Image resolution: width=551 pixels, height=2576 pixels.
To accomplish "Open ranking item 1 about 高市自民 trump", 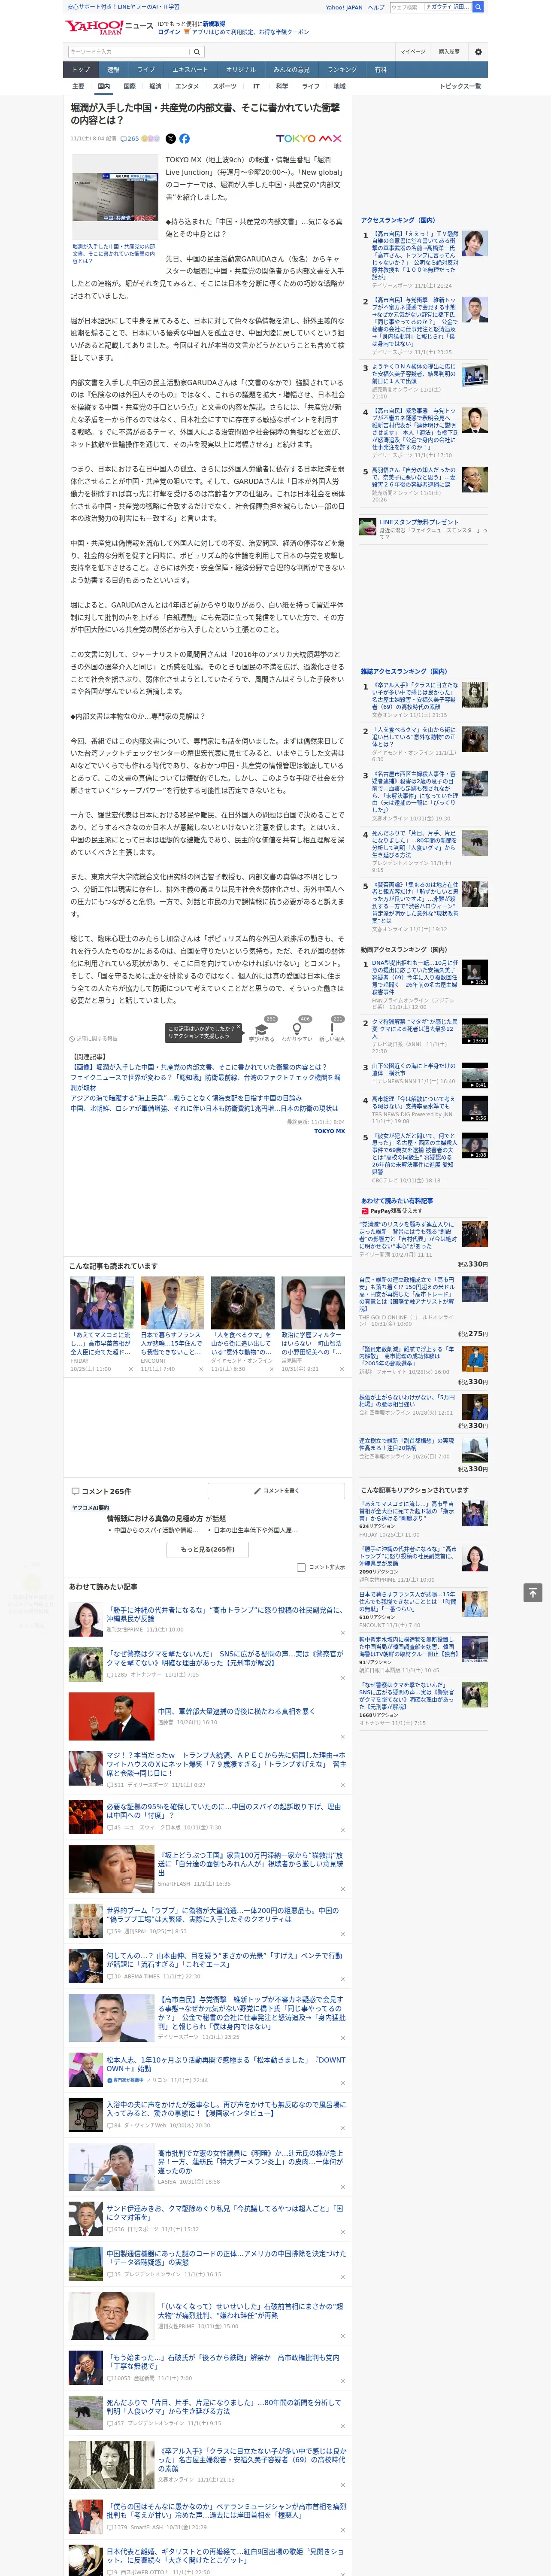I will click(415, 255).
